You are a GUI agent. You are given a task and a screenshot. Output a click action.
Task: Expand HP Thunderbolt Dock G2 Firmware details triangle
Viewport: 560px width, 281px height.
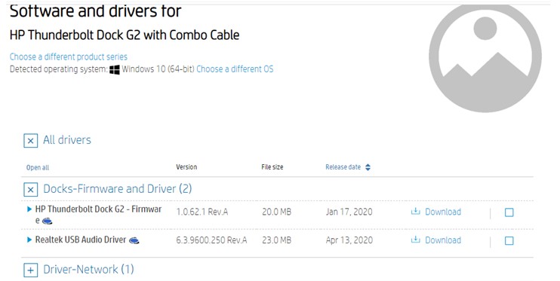point(29,209)
